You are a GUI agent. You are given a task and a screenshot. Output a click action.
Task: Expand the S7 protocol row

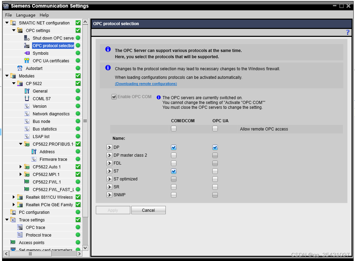[x=109, y=171]
